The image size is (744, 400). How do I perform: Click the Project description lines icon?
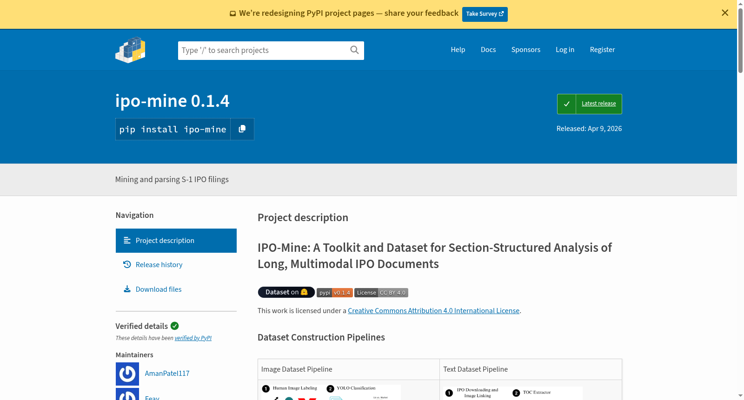click(127, 240)
